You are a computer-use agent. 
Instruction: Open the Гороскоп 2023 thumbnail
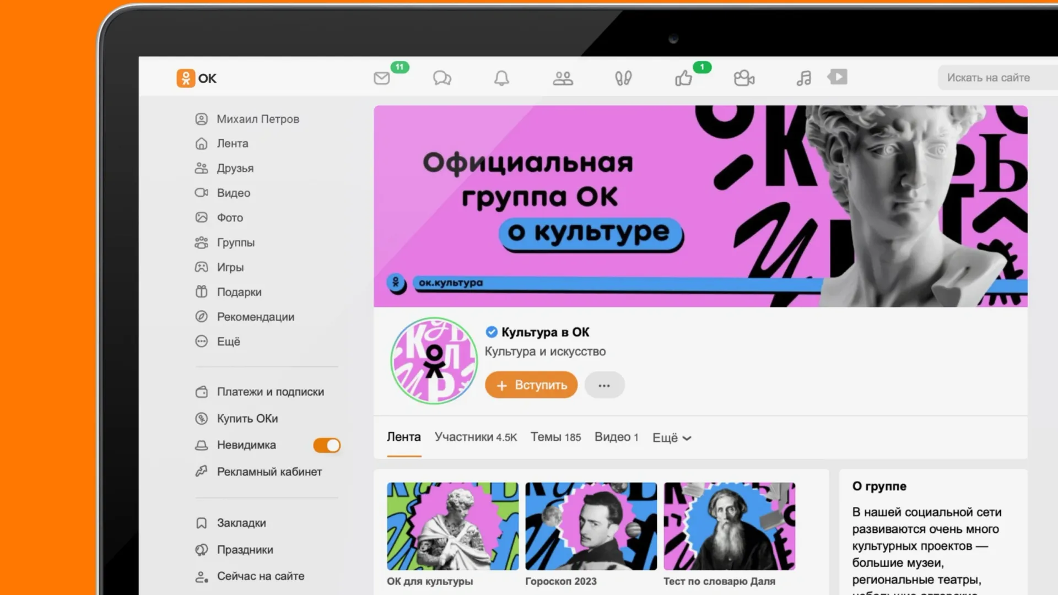pos(591,526)
